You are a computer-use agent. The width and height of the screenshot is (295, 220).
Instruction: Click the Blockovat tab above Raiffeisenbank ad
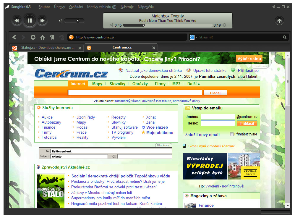(x=163, y=145)
